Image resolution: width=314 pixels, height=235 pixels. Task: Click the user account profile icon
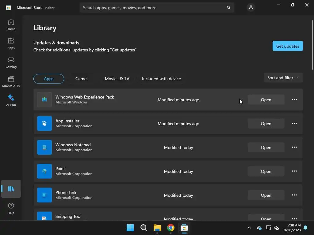coord(251,8)
